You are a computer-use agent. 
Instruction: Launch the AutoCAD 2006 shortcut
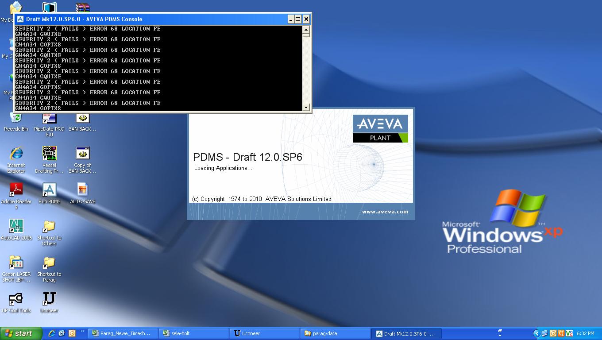click(16, 230)
